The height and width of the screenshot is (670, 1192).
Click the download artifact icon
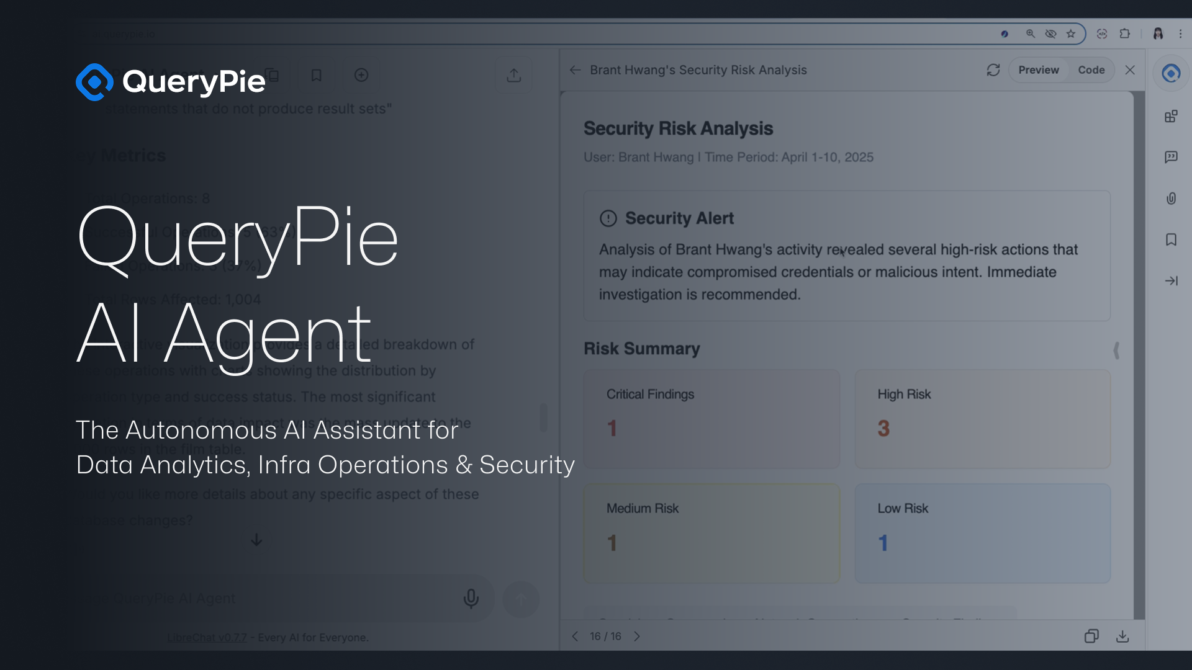pos(1122,636)
